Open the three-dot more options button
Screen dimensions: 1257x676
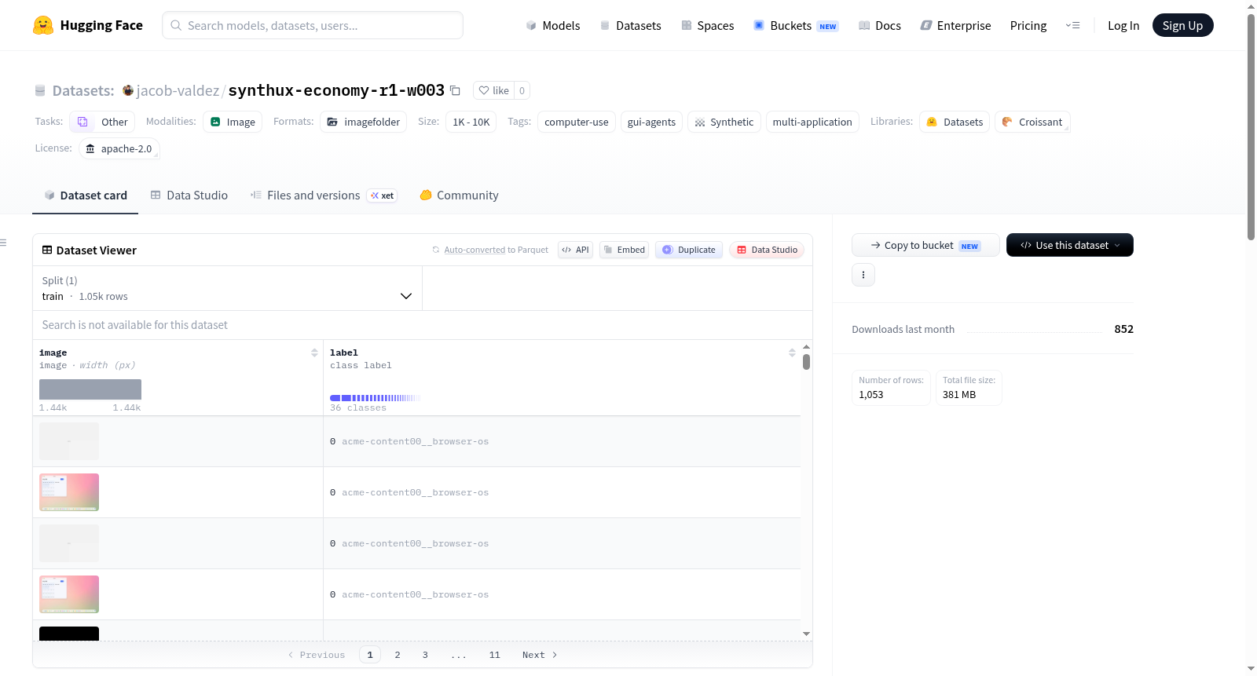point(863,275)
